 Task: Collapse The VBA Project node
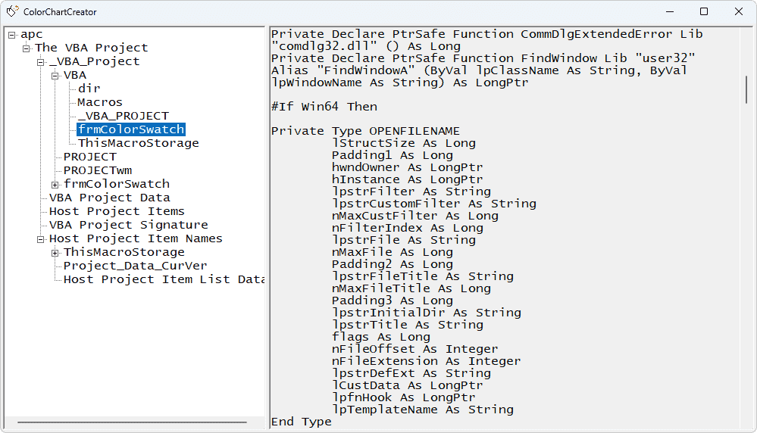[27, 48]
